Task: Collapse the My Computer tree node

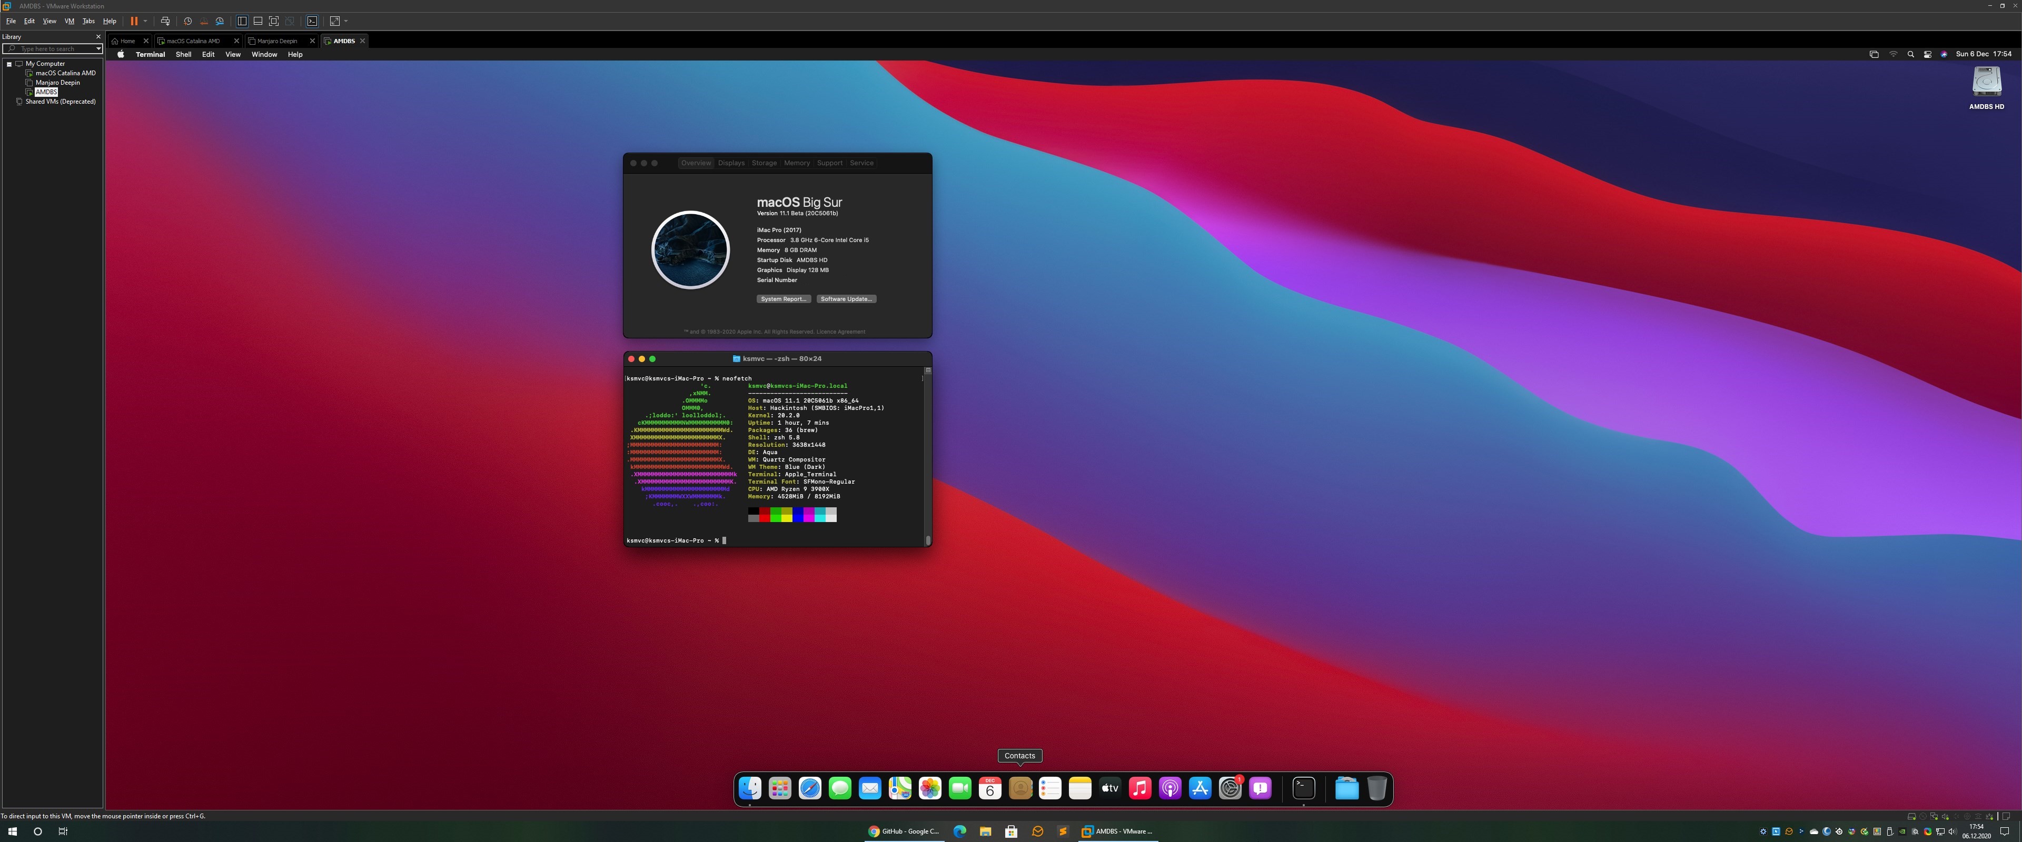Action: click(9, 64)
